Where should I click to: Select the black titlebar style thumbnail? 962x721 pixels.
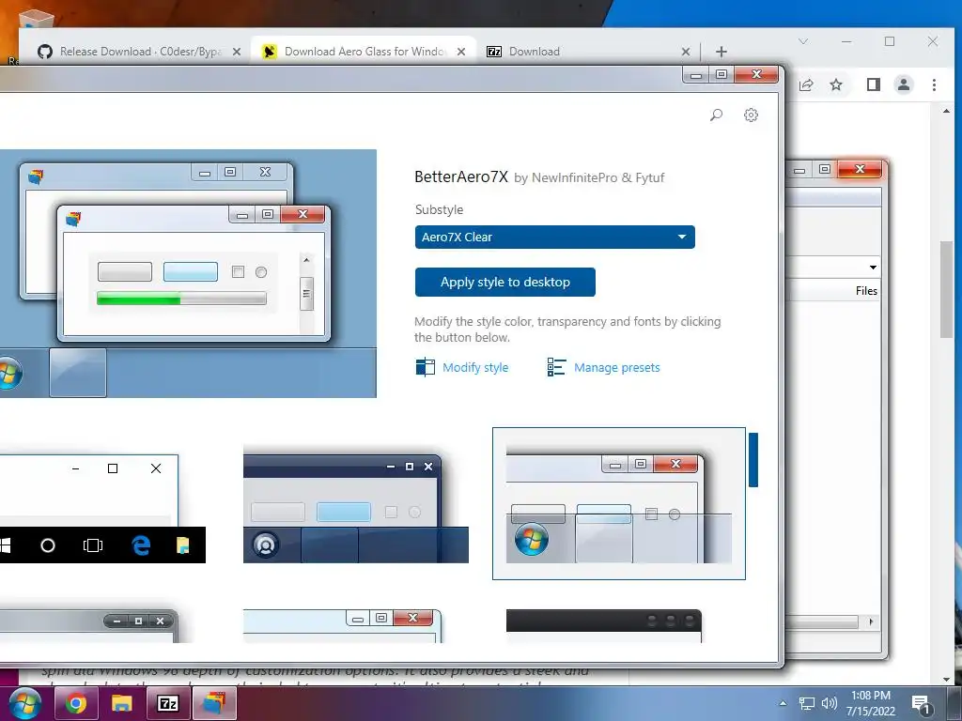coord(604,626)
